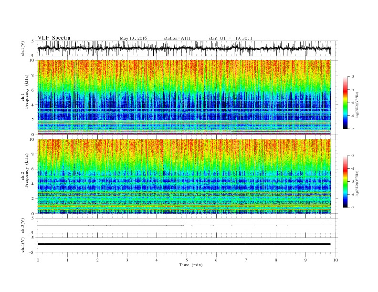Click the ch.1 voltage waveform trace
Viewport: 378px width, 292px height.
[184, 48]
